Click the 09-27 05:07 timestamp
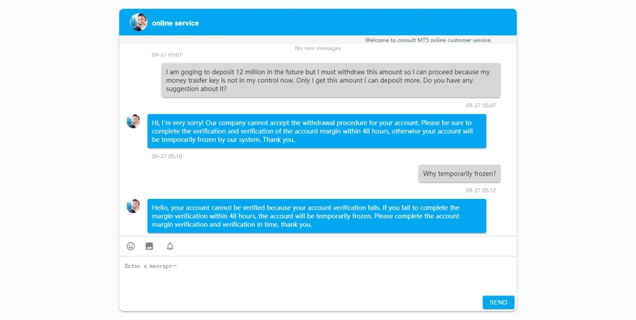Screen dimensions: 636x320 [480, 106]
